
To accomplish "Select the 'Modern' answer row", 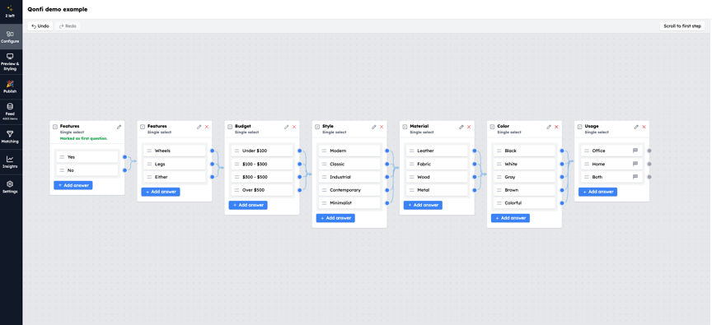I will (x=349, y=151).
